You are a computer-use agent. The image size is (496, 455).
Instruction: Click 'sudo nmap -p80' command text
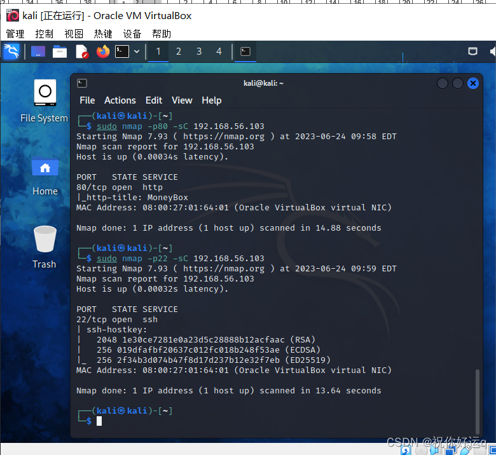132,126
